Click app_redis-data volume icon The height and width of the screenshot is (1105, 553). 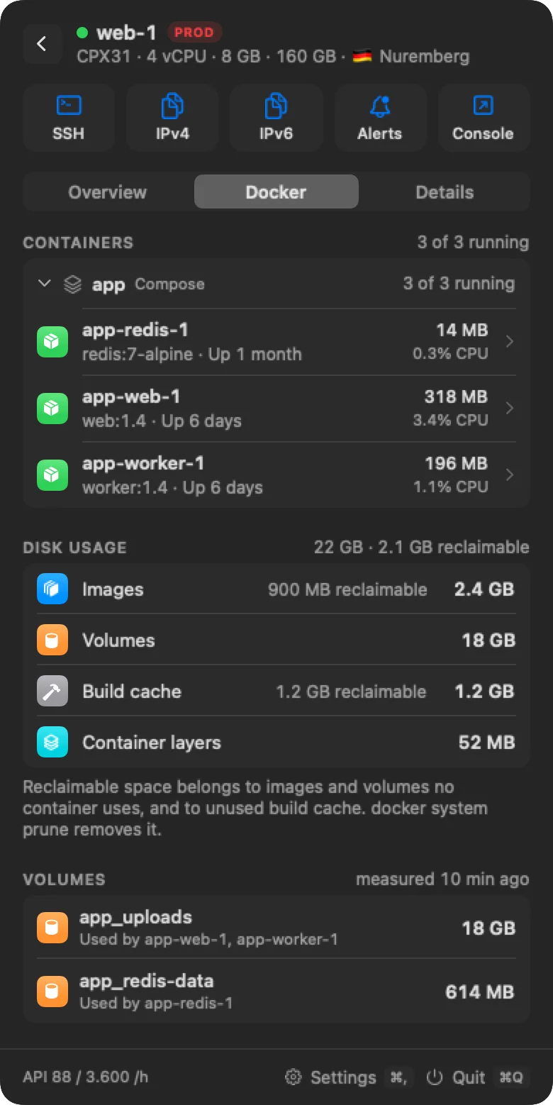click(52, 992)
